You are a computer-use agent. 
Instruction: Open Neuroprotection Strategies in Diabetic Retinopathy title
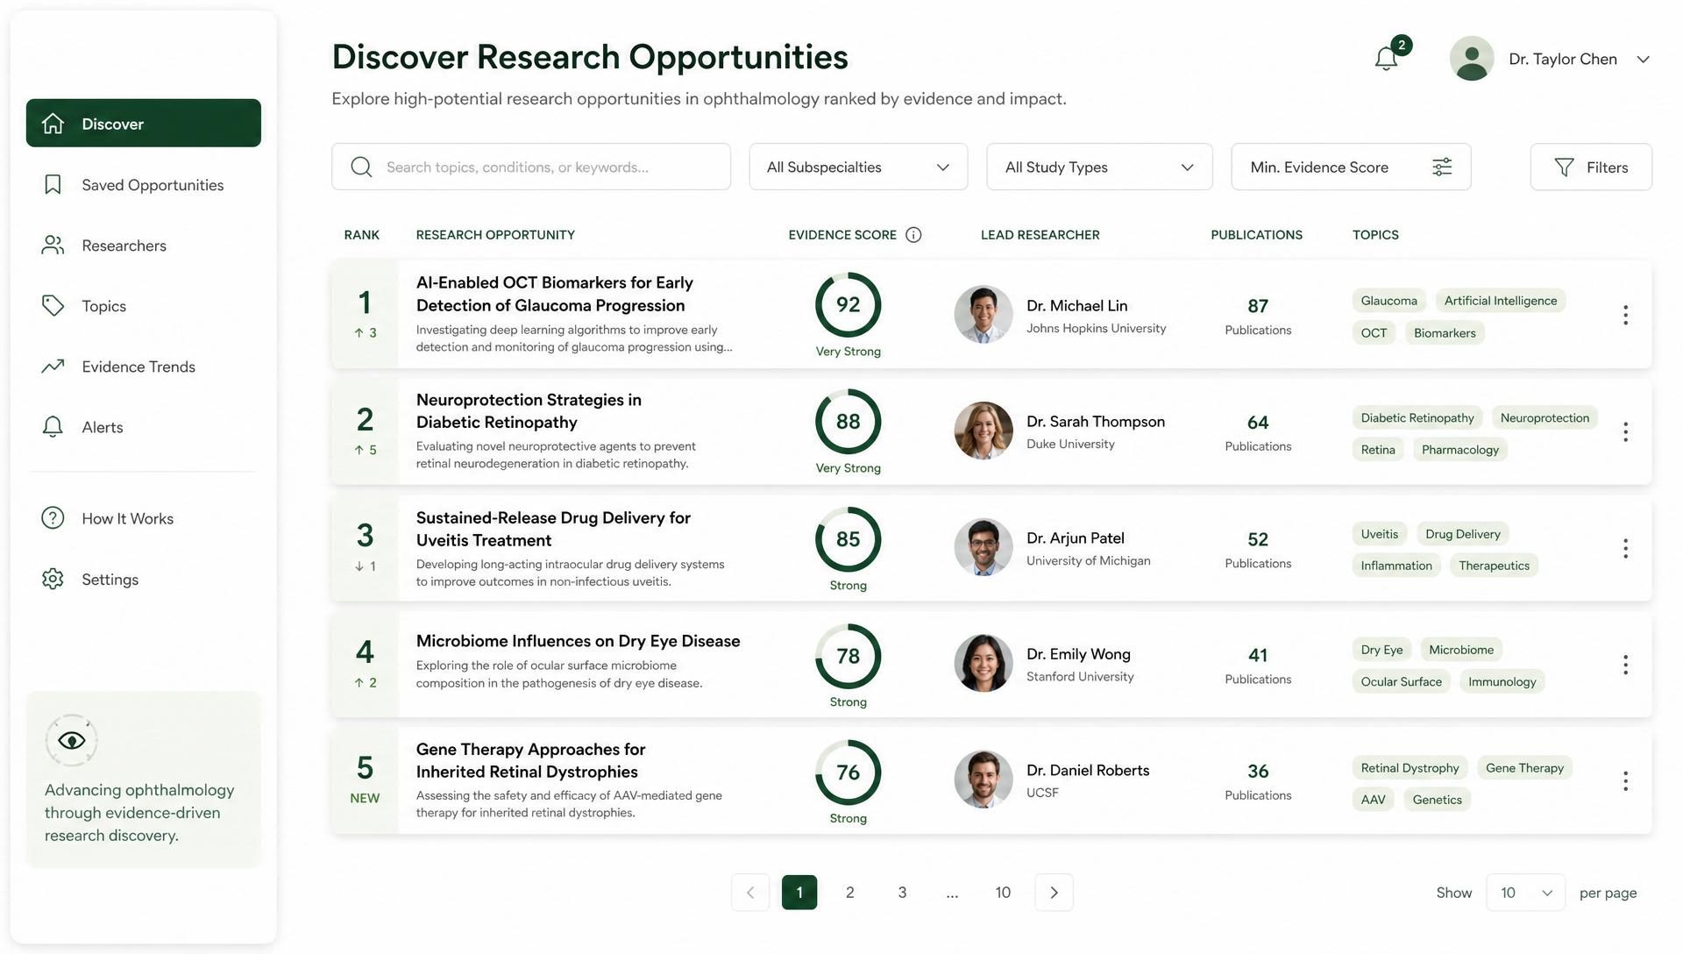pos(529,410)
